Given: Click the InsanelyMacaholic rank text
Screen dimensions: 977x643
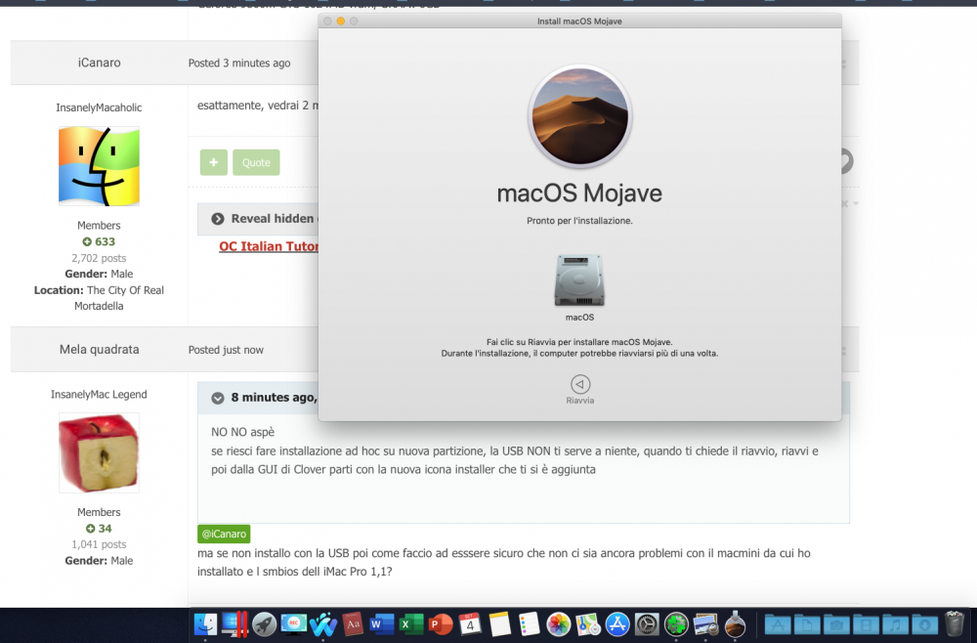Looking at the screenshot, I should pyautogui.click(x=99, y=107).
